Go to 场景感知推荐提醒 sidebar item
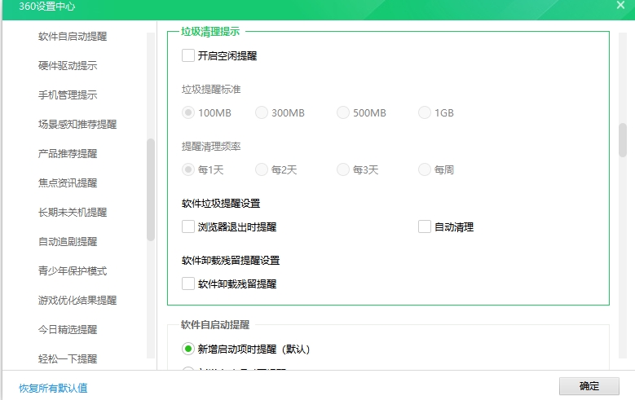 pos(77,125)
